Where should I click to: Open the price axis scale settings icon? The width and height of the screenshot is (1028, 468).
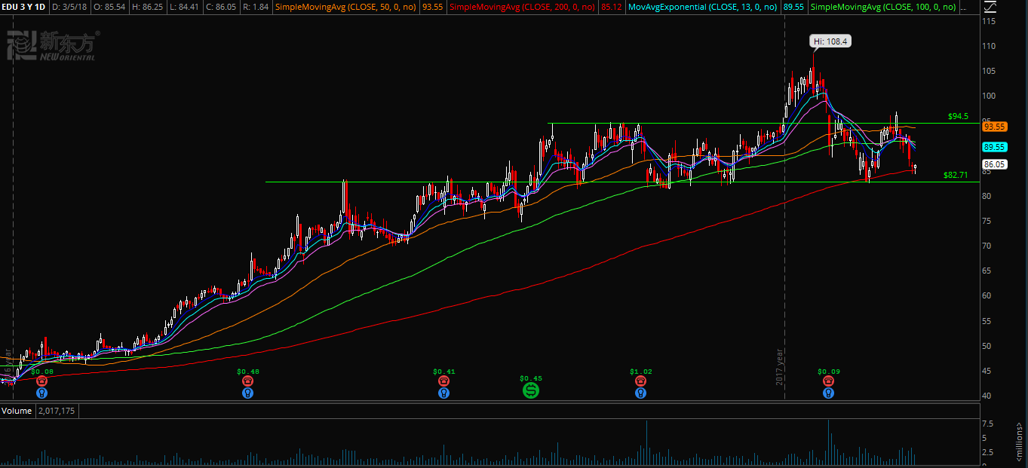pyautogui.click(x=989, y=7)
